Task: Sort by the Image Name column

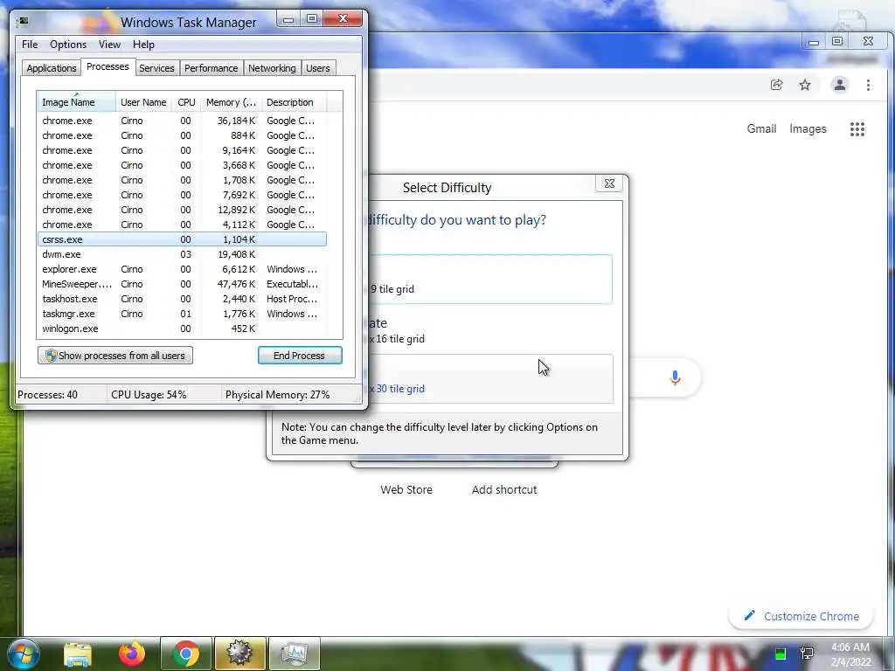Action: [x=77, y=102]
